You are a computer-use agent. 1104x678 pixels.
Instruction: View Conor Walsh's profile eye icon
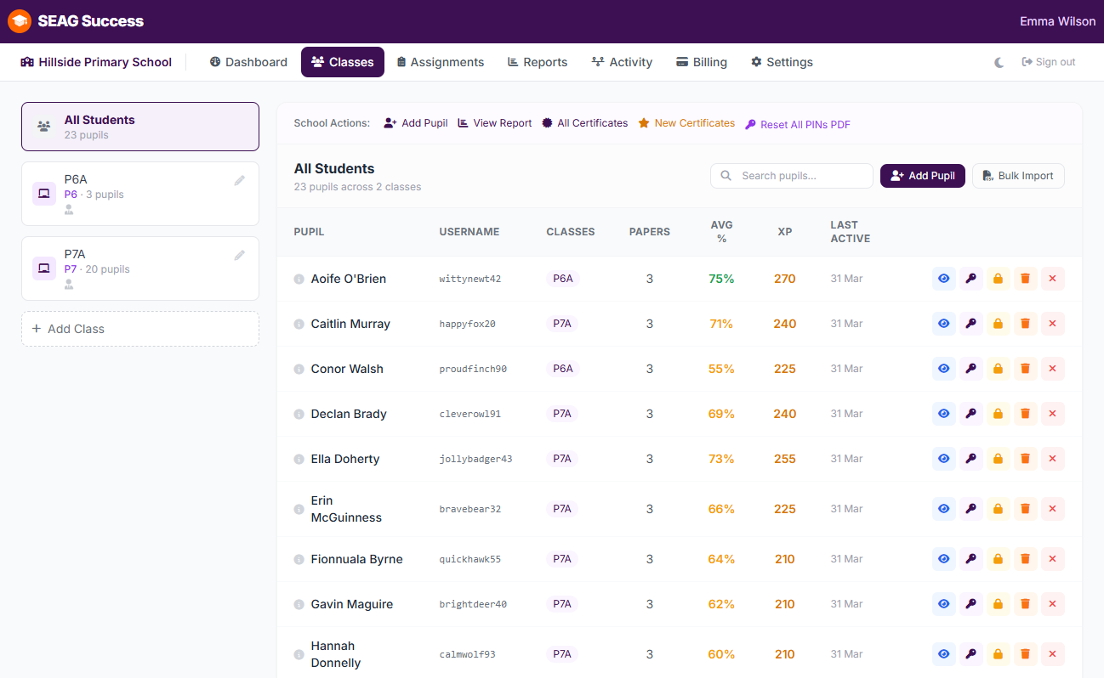(944, 369)
